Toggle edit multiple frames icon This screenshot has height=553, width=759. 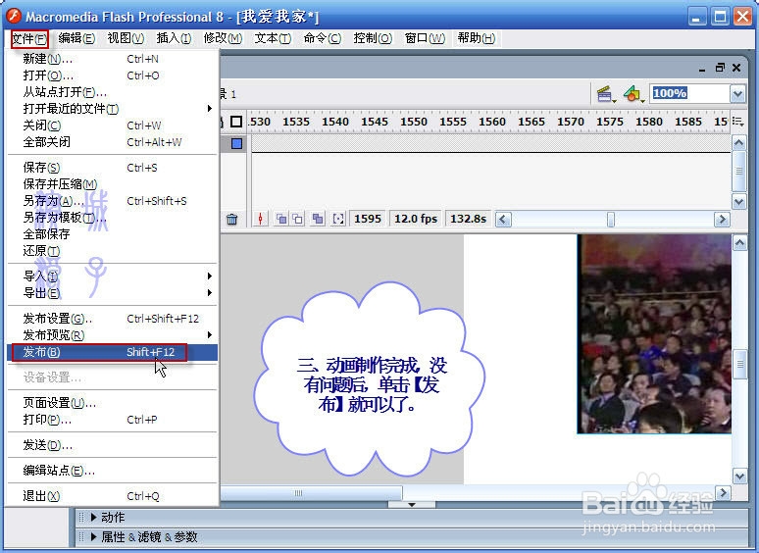pos(318,220)
